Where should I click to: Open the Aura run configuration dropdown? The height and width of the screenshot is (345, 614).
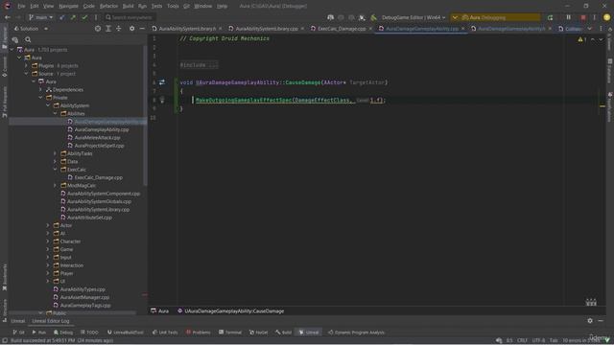pyautogui.click(x=496, y=17)
